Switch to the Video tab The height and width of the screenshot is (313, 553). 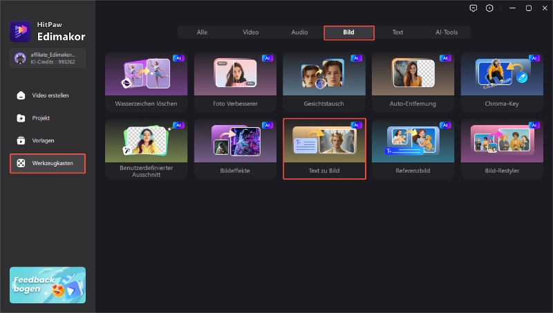point(251,32)
